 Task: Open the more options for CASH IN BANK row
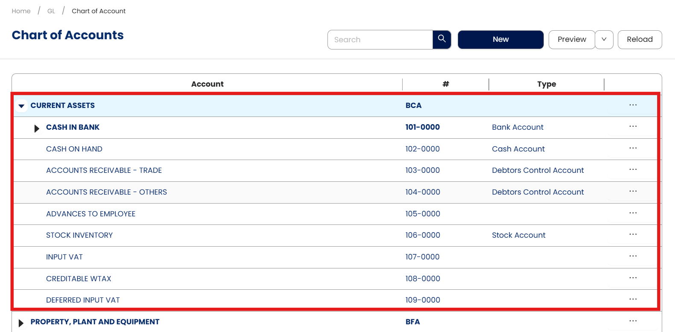633,127
